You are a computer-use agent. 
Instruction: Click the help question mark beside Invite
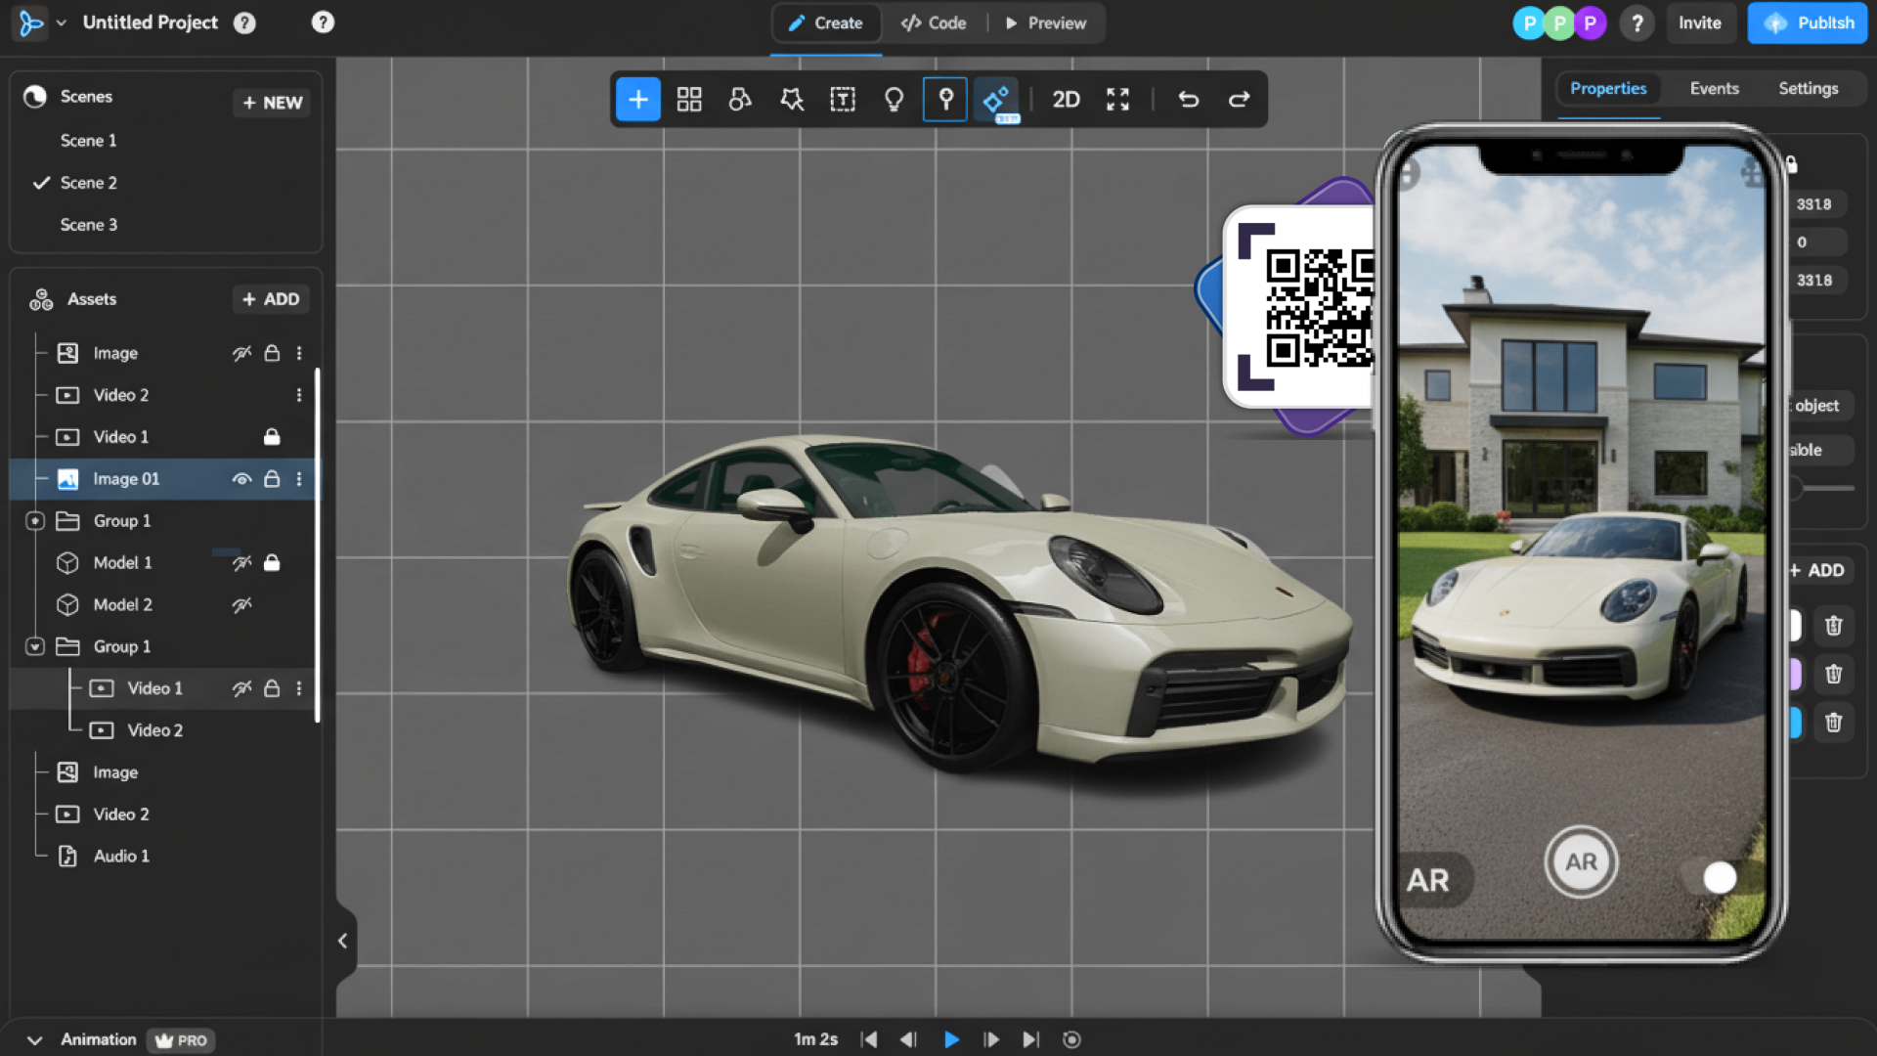(1637, 22)
